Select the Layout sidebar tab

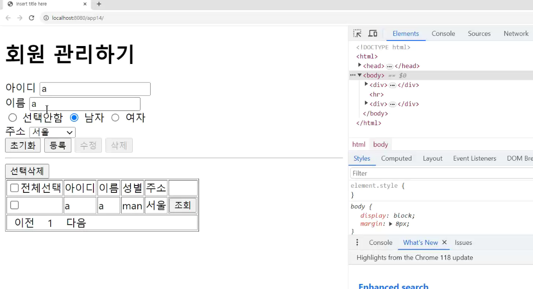[x=433, y=158]
